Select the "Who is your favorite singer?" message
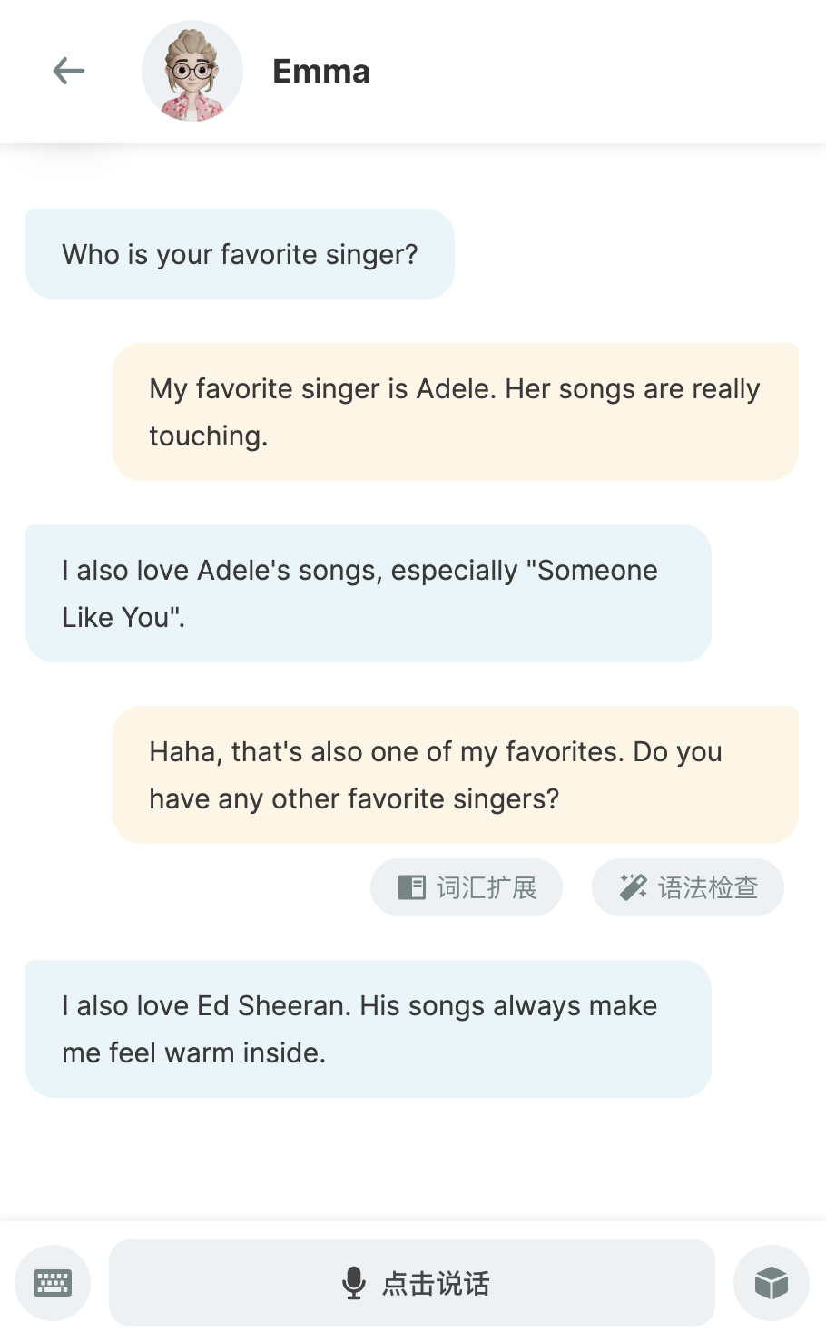The image size is (826, 1341). point(240,254)
